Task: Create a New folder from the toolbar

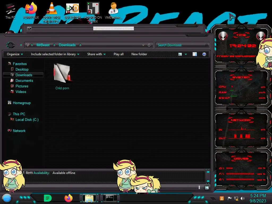Action: (x=139, y=54)
